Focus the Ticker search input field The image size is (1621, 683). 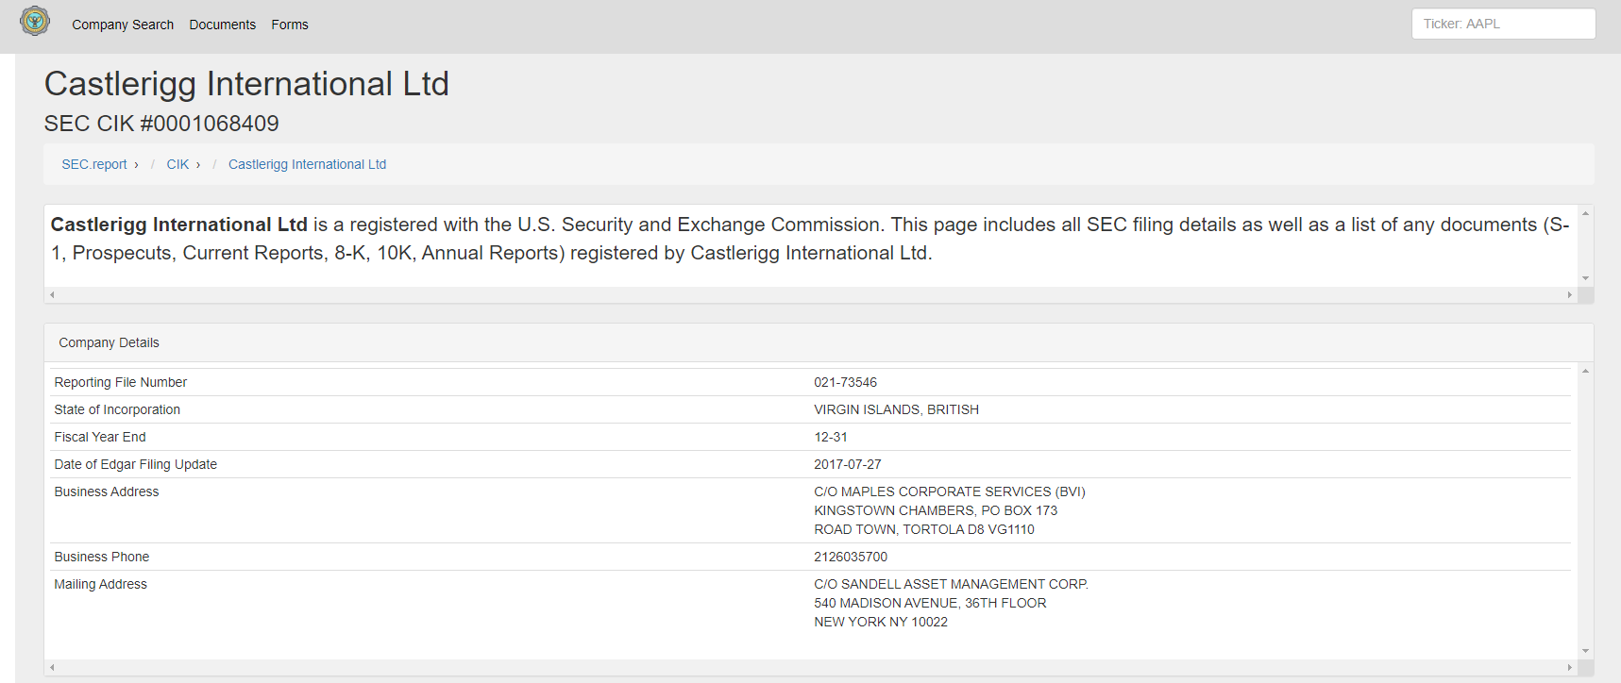[x=1503, y=24]
